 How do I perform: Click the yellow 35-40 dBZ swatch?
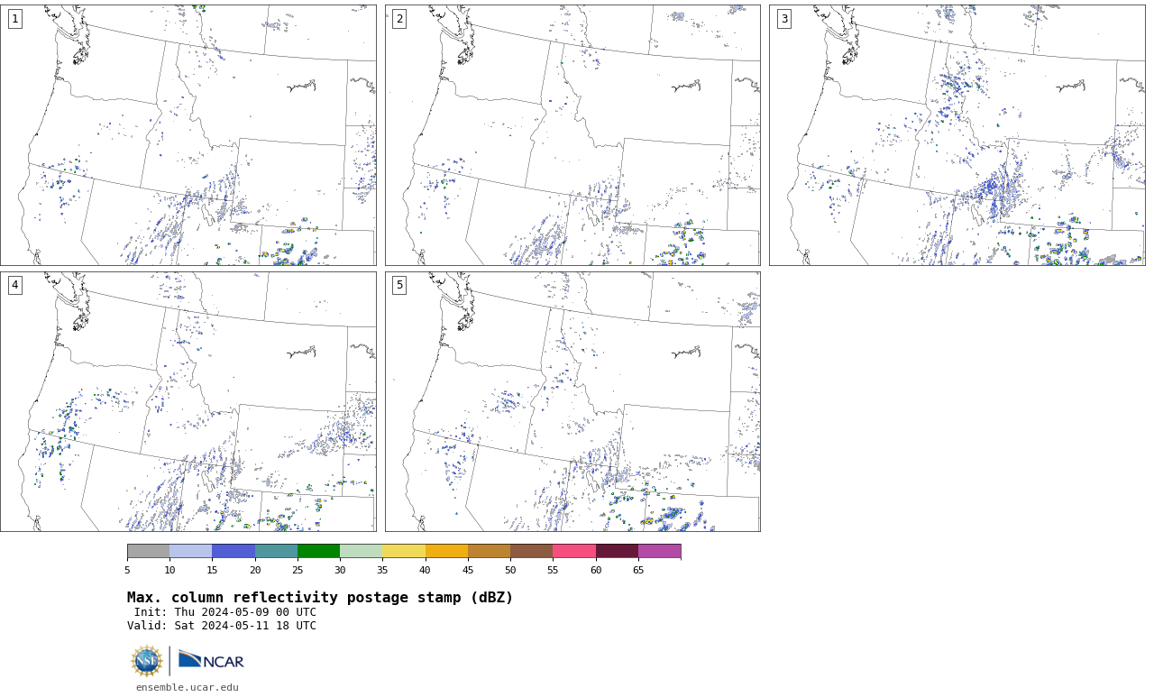click(404, 551)
